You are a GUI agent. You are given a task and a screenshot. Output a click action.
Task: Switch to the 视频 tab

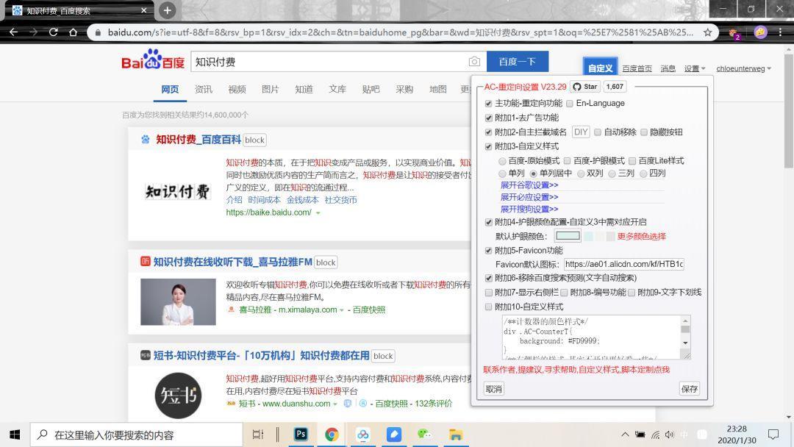(x=236, y=89)
